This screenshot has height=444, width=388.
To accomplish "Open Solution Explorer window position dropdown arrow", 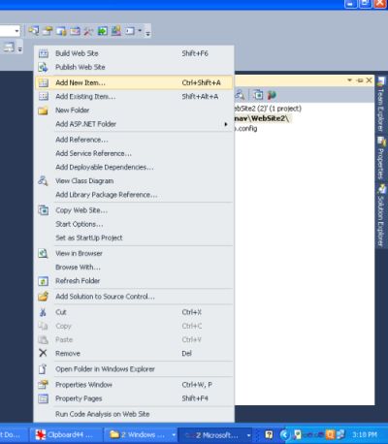I will [349, 80].
